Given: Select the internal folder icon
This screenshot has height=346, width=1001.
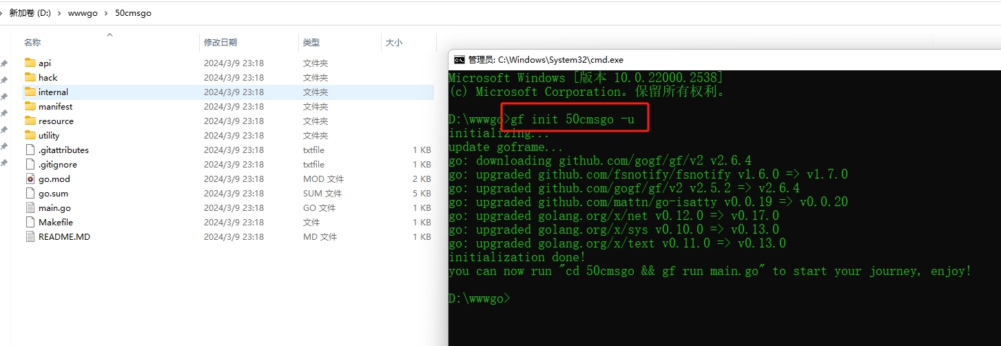Looking at the screenshot, I should 30,92.
